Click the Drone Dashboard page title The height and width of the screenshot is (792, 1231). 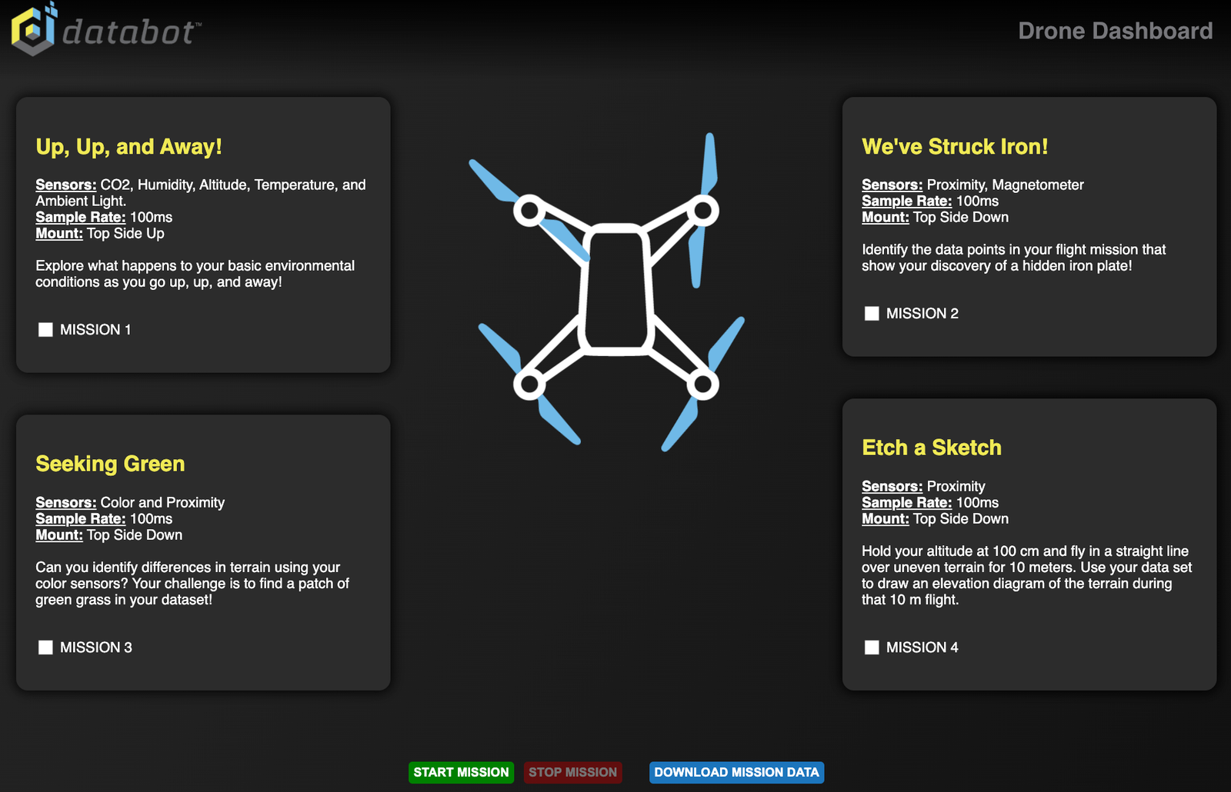point(1115,31)
